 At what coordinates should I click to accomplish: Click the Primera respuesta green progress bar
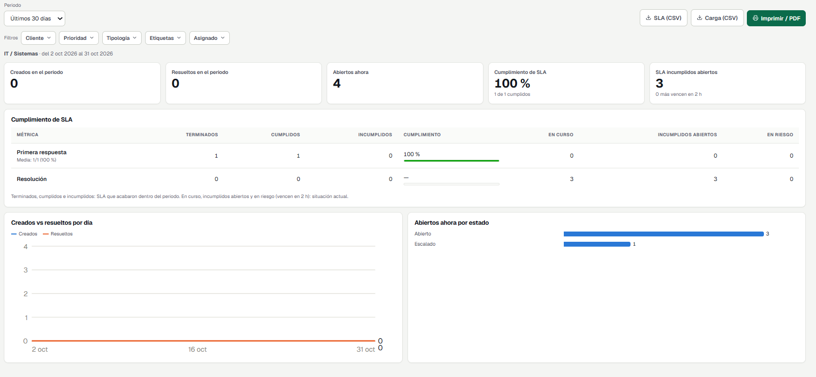(451, 161)
